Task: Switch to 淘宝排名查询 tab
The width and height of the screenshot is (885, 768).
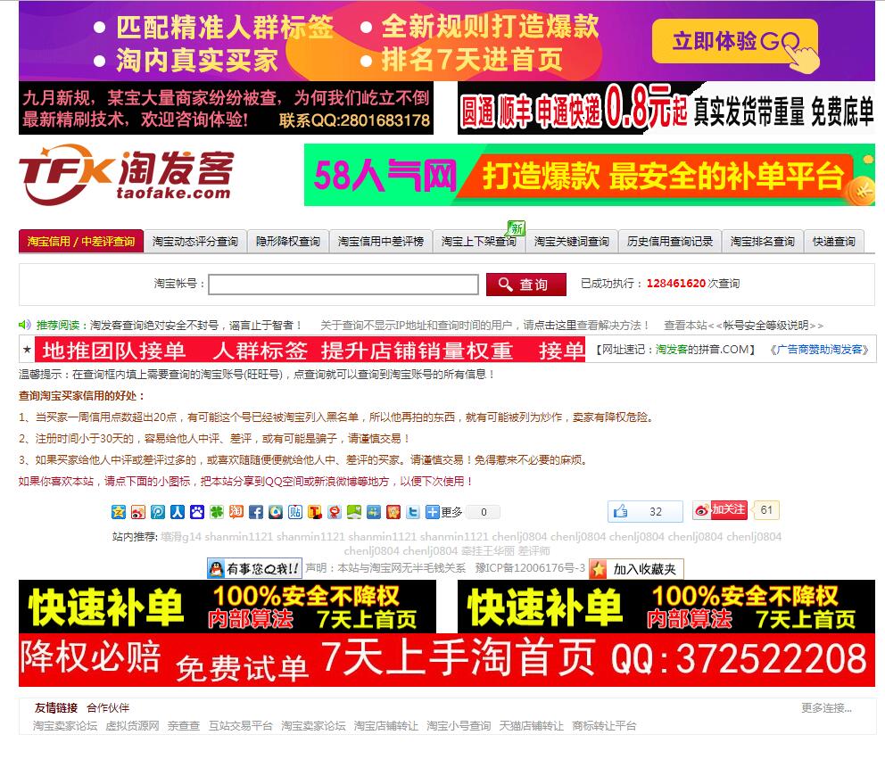Action: 763,242
